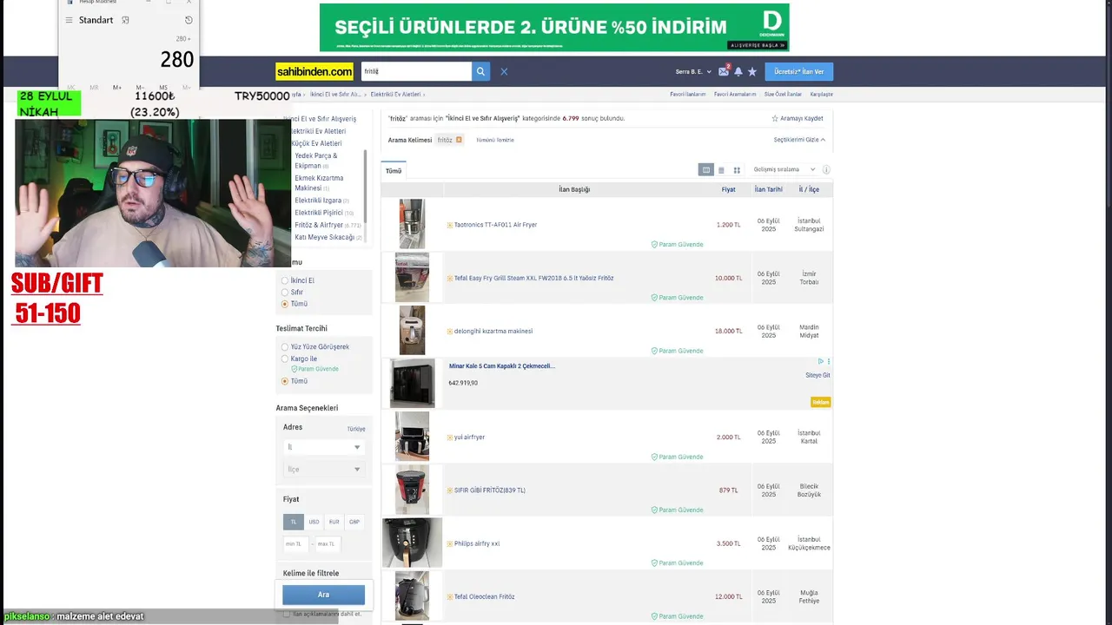Open Taotronics TT-AF011 Air Fryer listing
Viewport: 1112px width, 625px height.
pyautogui.click(x=495, y=225)
